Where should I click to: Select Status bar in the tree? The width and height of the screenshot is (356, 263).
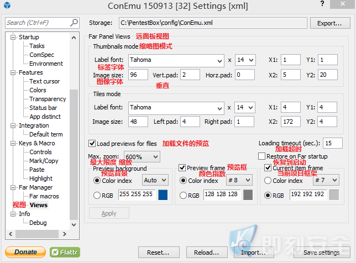[x=43, y=108]
